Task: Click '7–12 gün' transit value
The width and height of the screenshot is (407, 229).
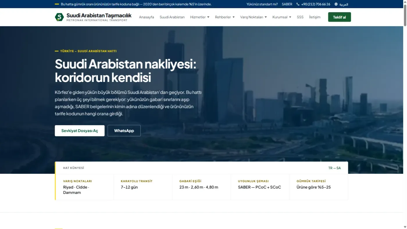Action: coord(129,187)
